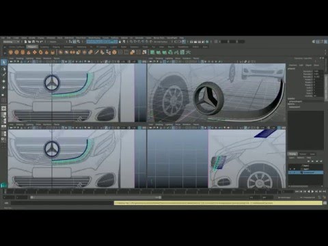Open the Channels menu in Channel Box

click(x=292, y=65)
